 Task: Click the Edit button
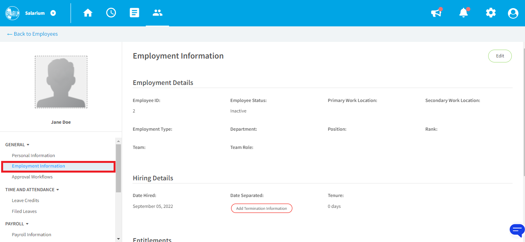tap(500, 56)
